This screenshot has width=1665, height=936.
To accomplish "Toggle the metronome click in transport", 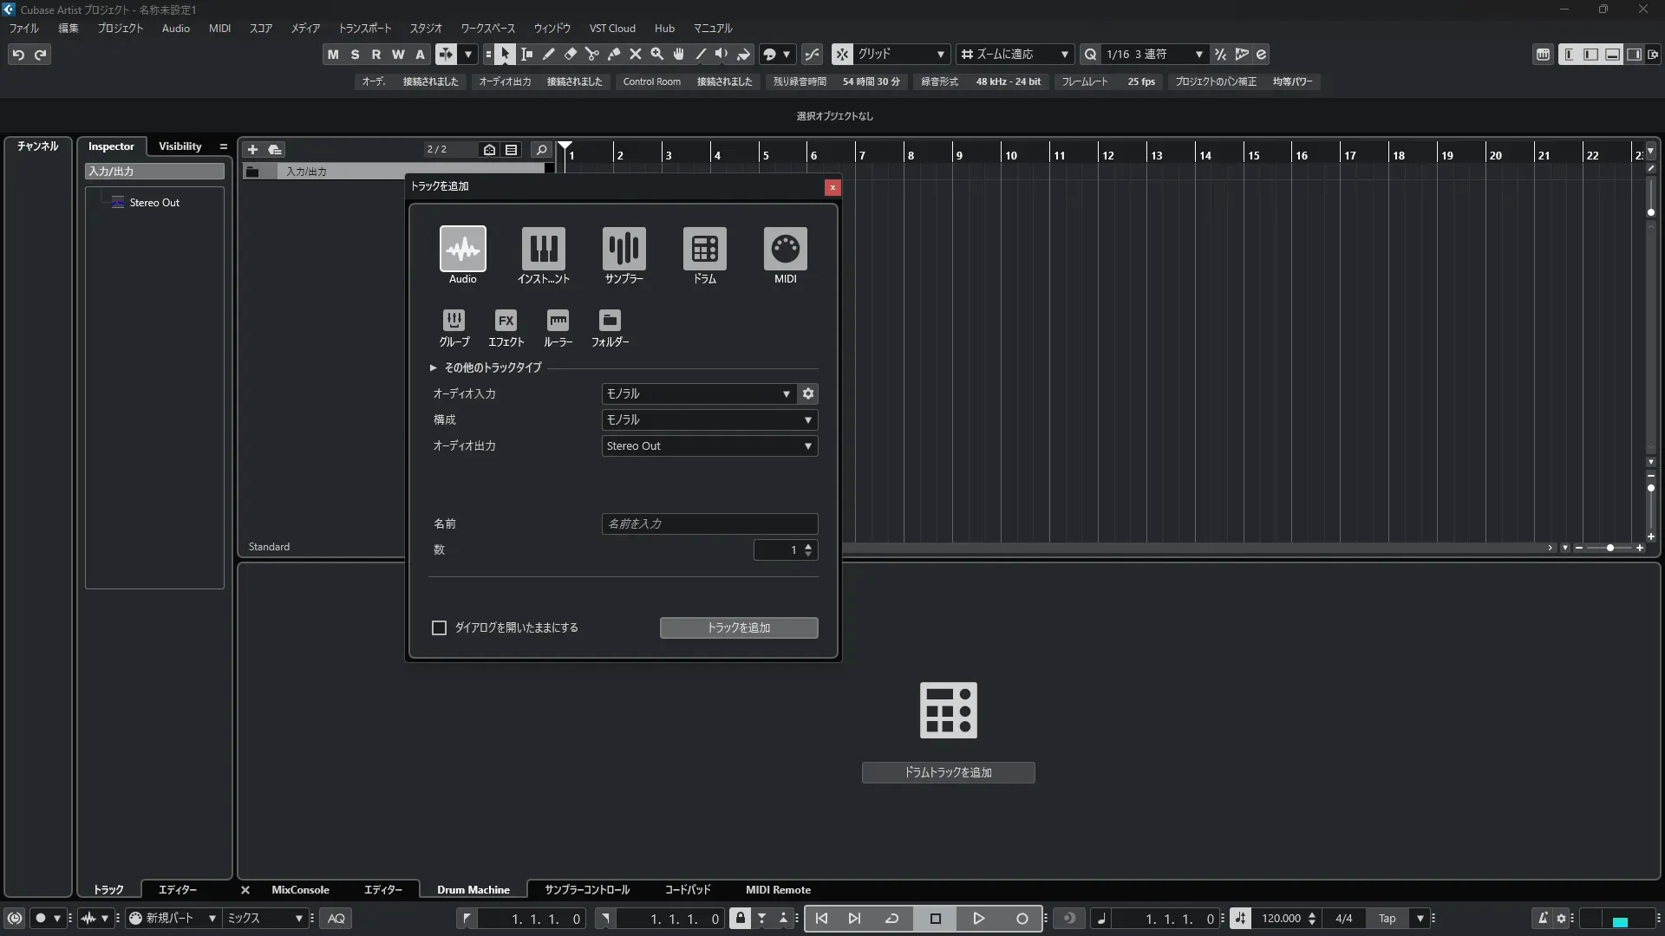I will (x=1543, y=918).
